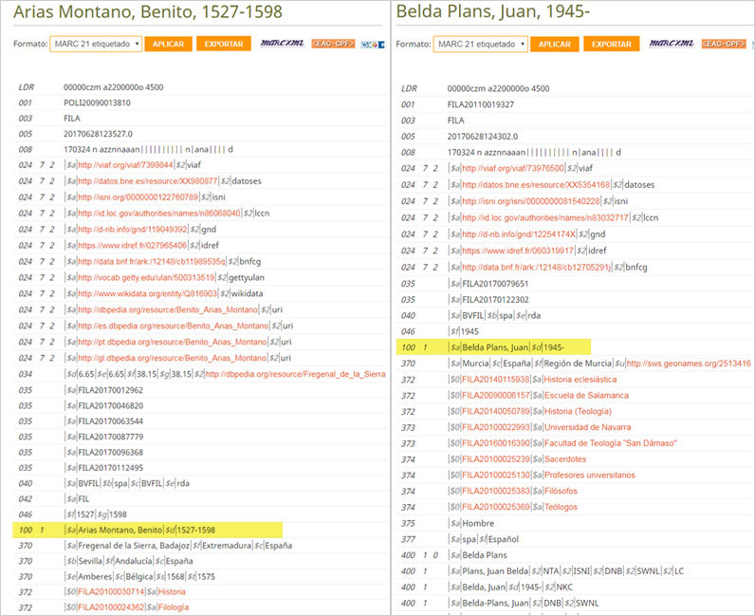Open d-nb.info/gnd/12254174X link
755x616 pixels.
(x=519, y=233)
